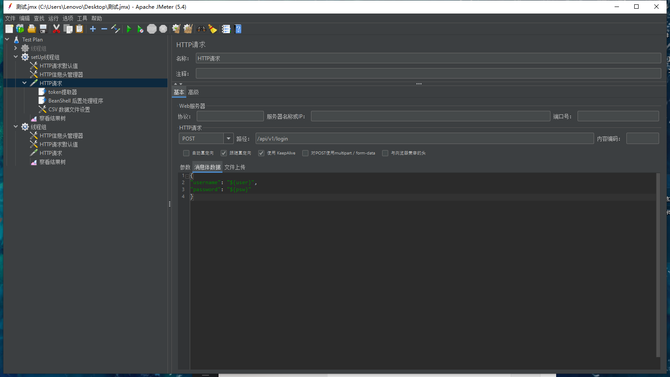Screen dimensions: 670x377
Task: Disable 使用 KeepAlive checkbox
Action: coord(261,153)
